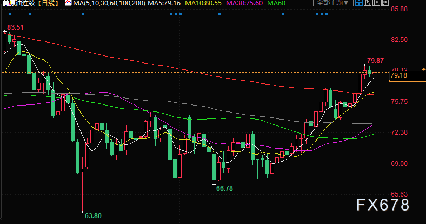Select the MA30:75.60 value label

(x=244, y=3)
